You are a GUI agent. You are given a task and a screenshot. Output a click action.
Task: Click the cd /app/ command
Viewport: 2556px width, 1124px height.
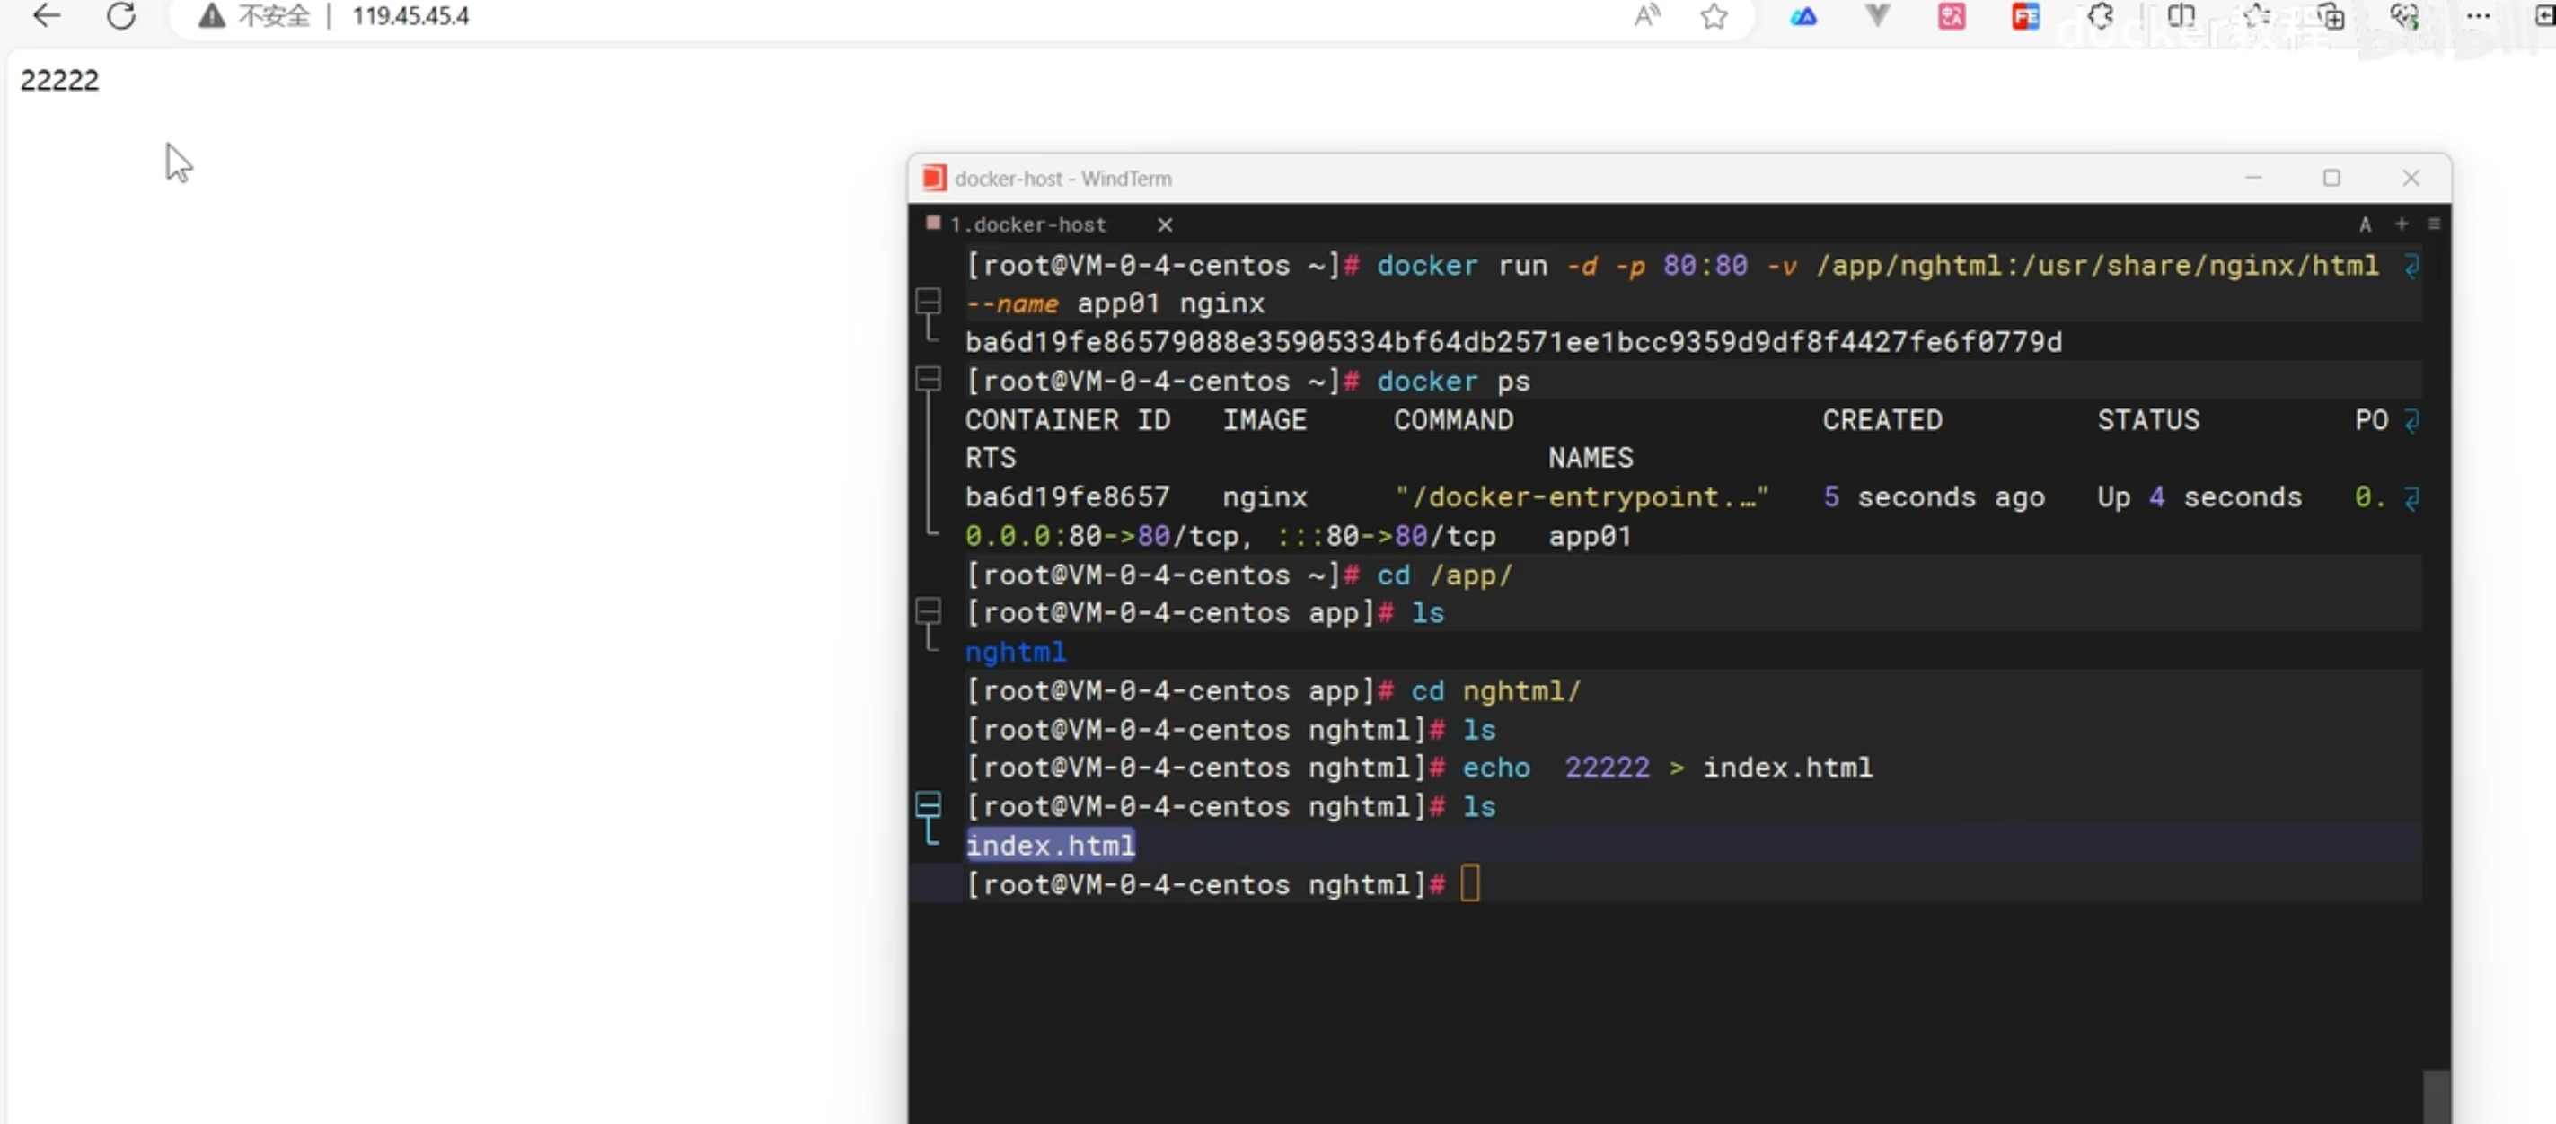1444,575
